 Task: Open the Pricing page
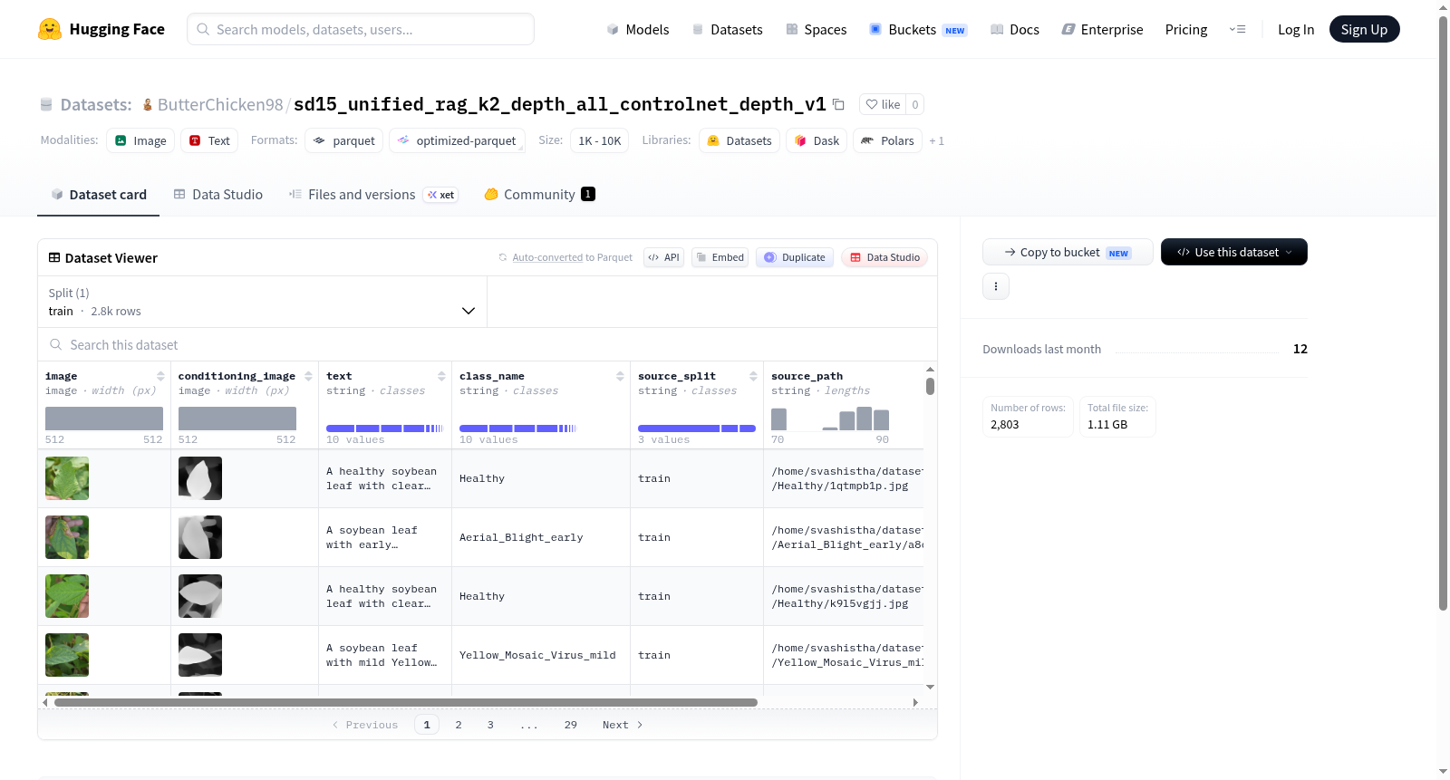[x=1186, y=29]
